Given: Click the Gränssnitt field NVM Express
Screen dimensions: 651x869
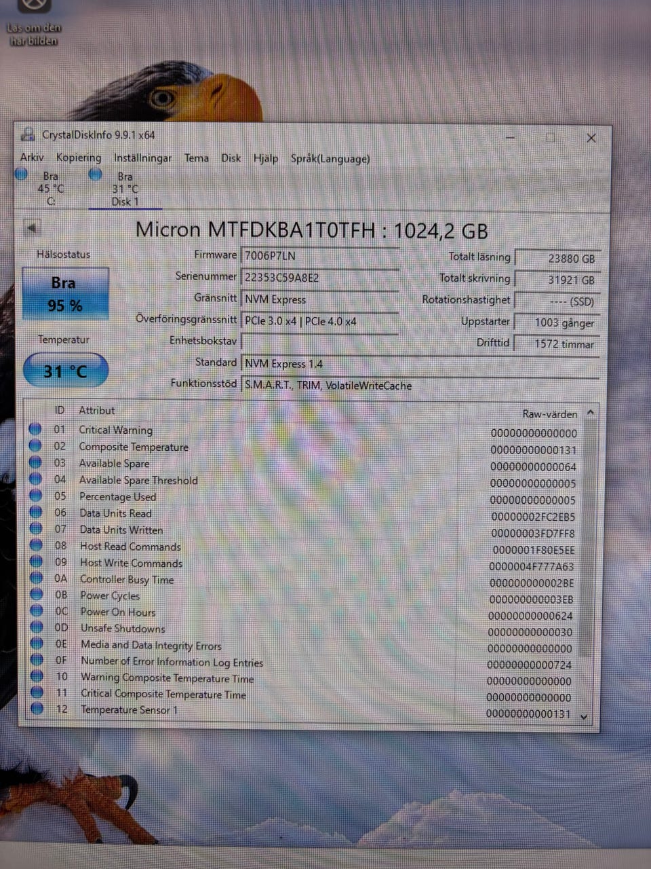Looking at the screenshot, I should (x=319, y=299).
